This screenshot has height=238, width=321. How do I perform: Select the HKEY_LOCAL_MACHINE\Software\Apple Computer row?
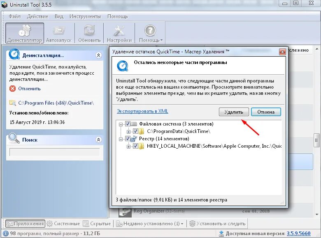[x=214, y=146]
